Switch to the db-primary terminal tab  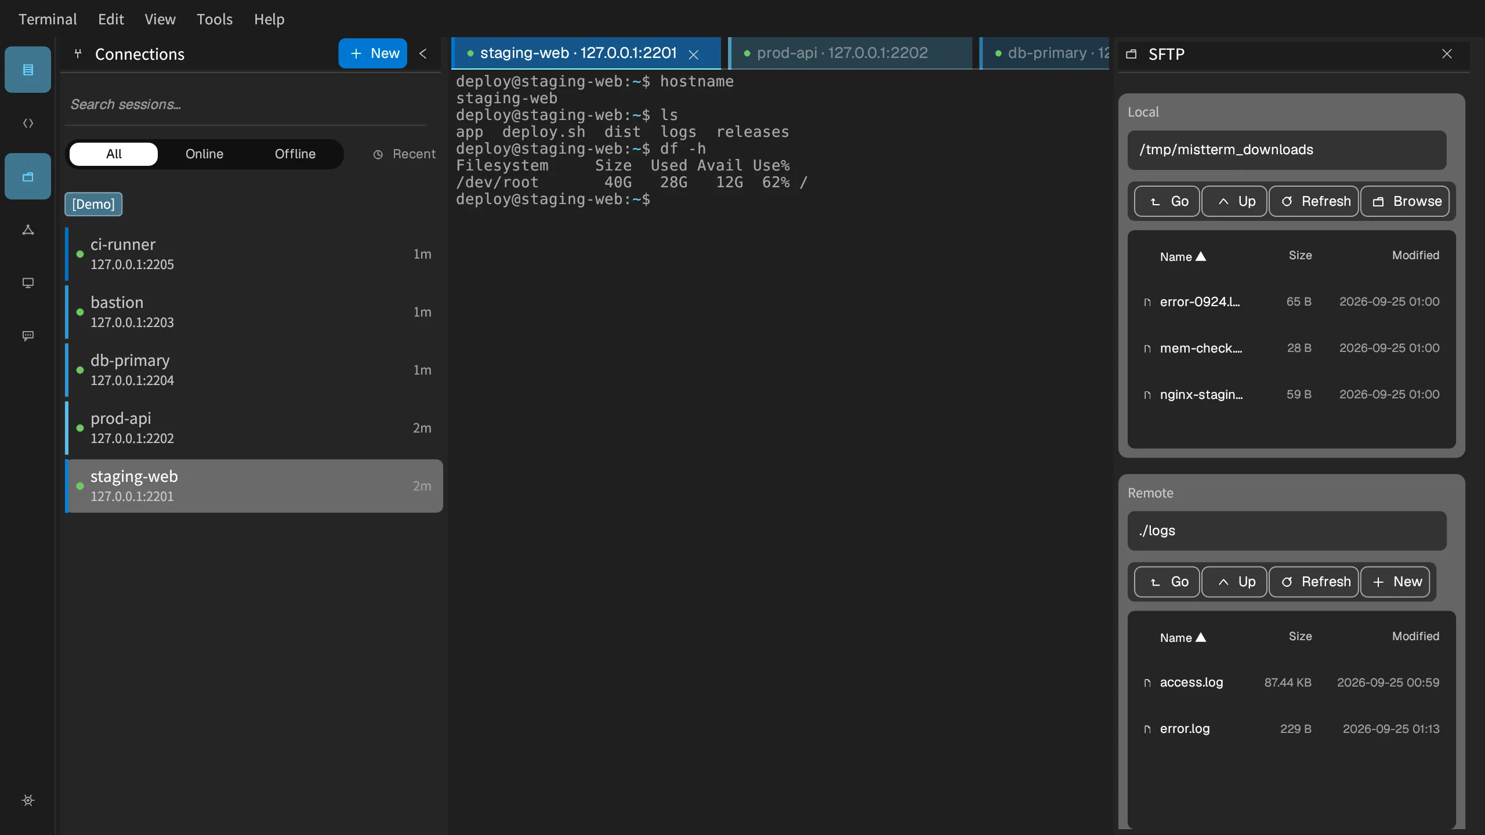[x=1045, y=53]
